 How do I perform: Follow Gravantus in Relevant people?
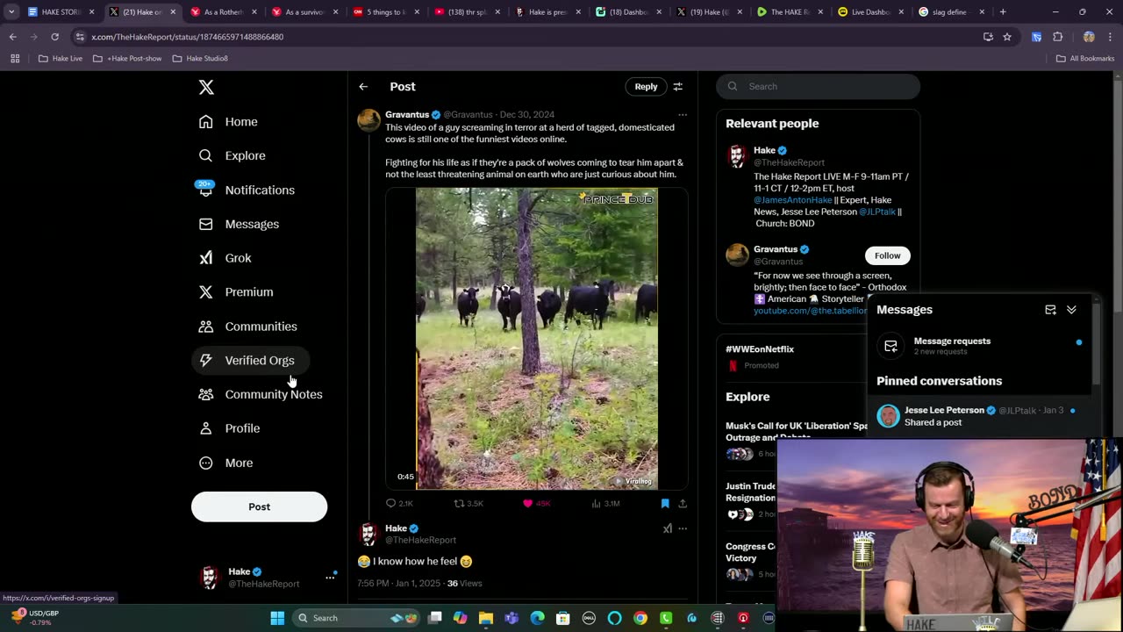887,255
